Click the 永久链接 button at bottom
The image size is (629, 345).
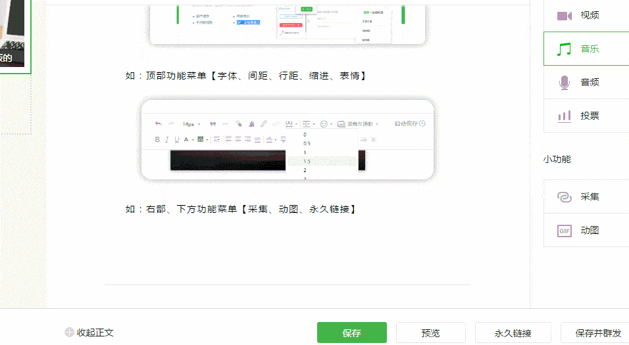click(513, 333)
